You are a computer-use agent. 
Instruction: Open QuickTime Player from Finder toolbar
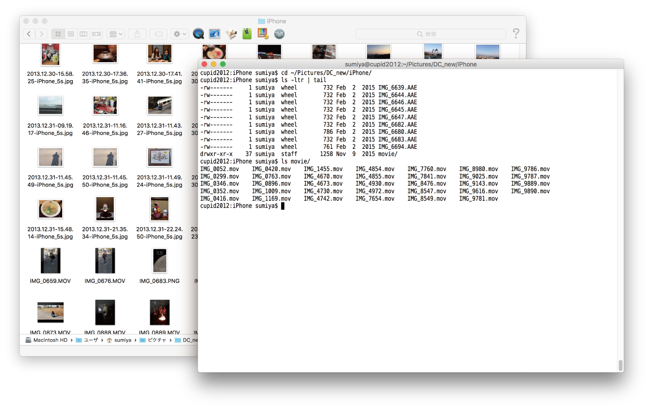tap(198, 34)
